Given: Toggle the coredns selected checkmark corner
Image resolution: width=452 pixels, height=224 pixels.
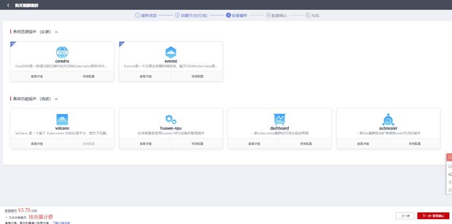Looking at the screenshot, I should [13, 44].
